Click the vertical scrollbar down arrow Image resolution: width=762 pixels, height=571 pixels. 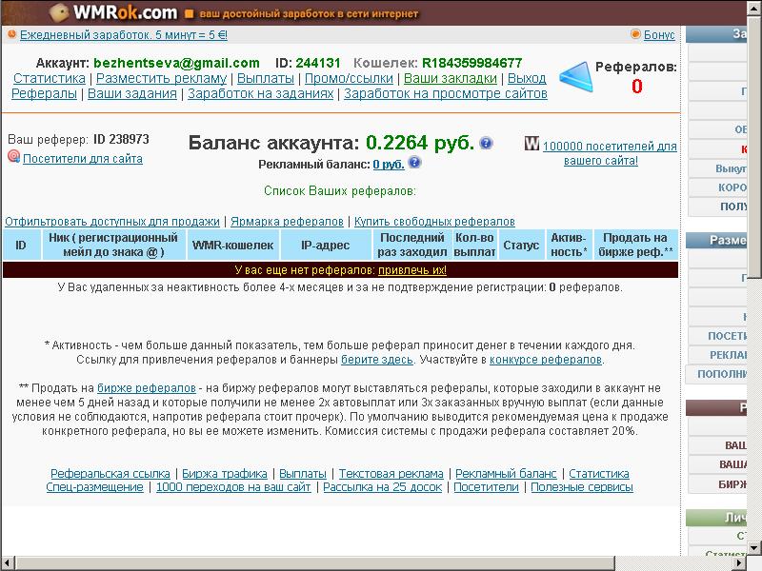point(754,548)
